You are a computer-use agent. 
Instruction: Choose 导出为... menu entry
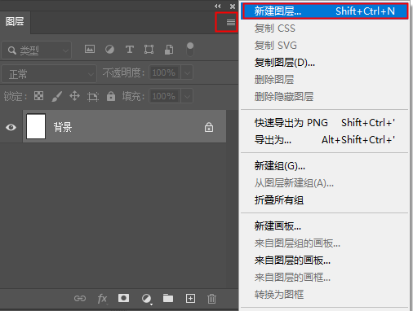coord(324,140)
